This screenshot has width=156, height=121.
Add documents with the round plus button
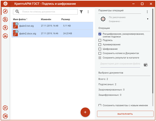tap(85, 112)
